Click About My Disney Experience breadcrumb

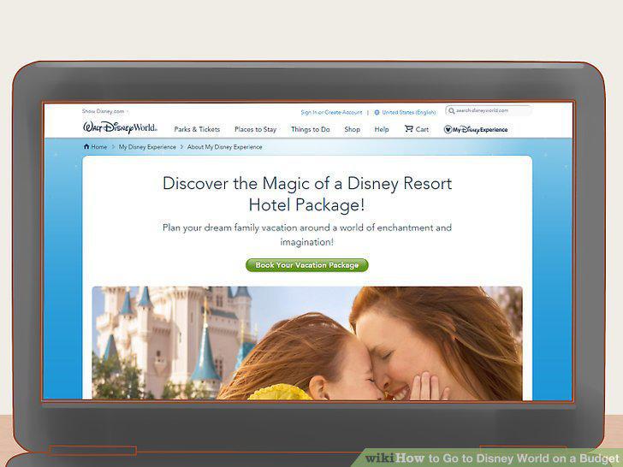coord(224,147)
